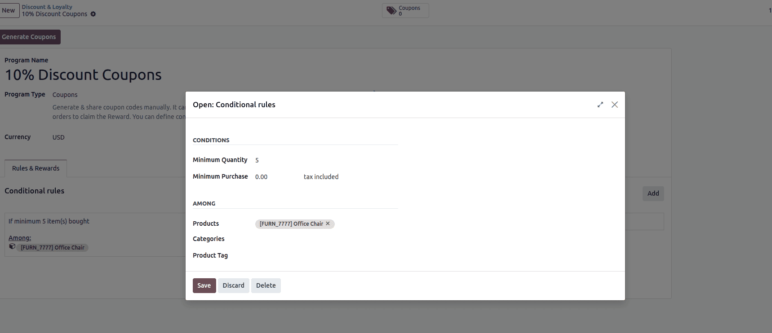
Task: Click the 'If minimum 5 item(s) bought' rule card
Action: pos(95,234)
